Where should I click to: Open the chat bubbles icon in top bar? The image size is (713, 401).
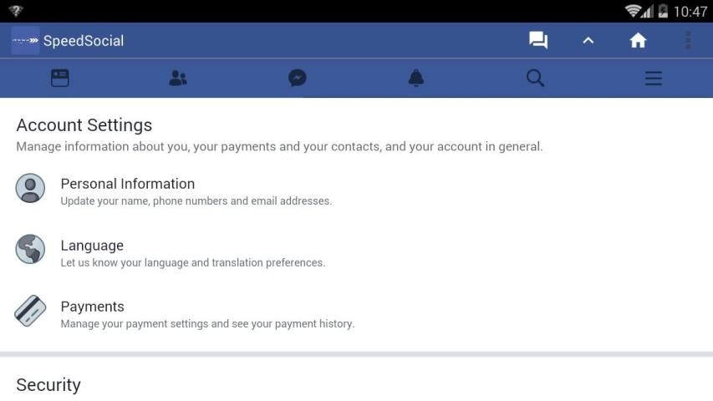tap(538, 41)
